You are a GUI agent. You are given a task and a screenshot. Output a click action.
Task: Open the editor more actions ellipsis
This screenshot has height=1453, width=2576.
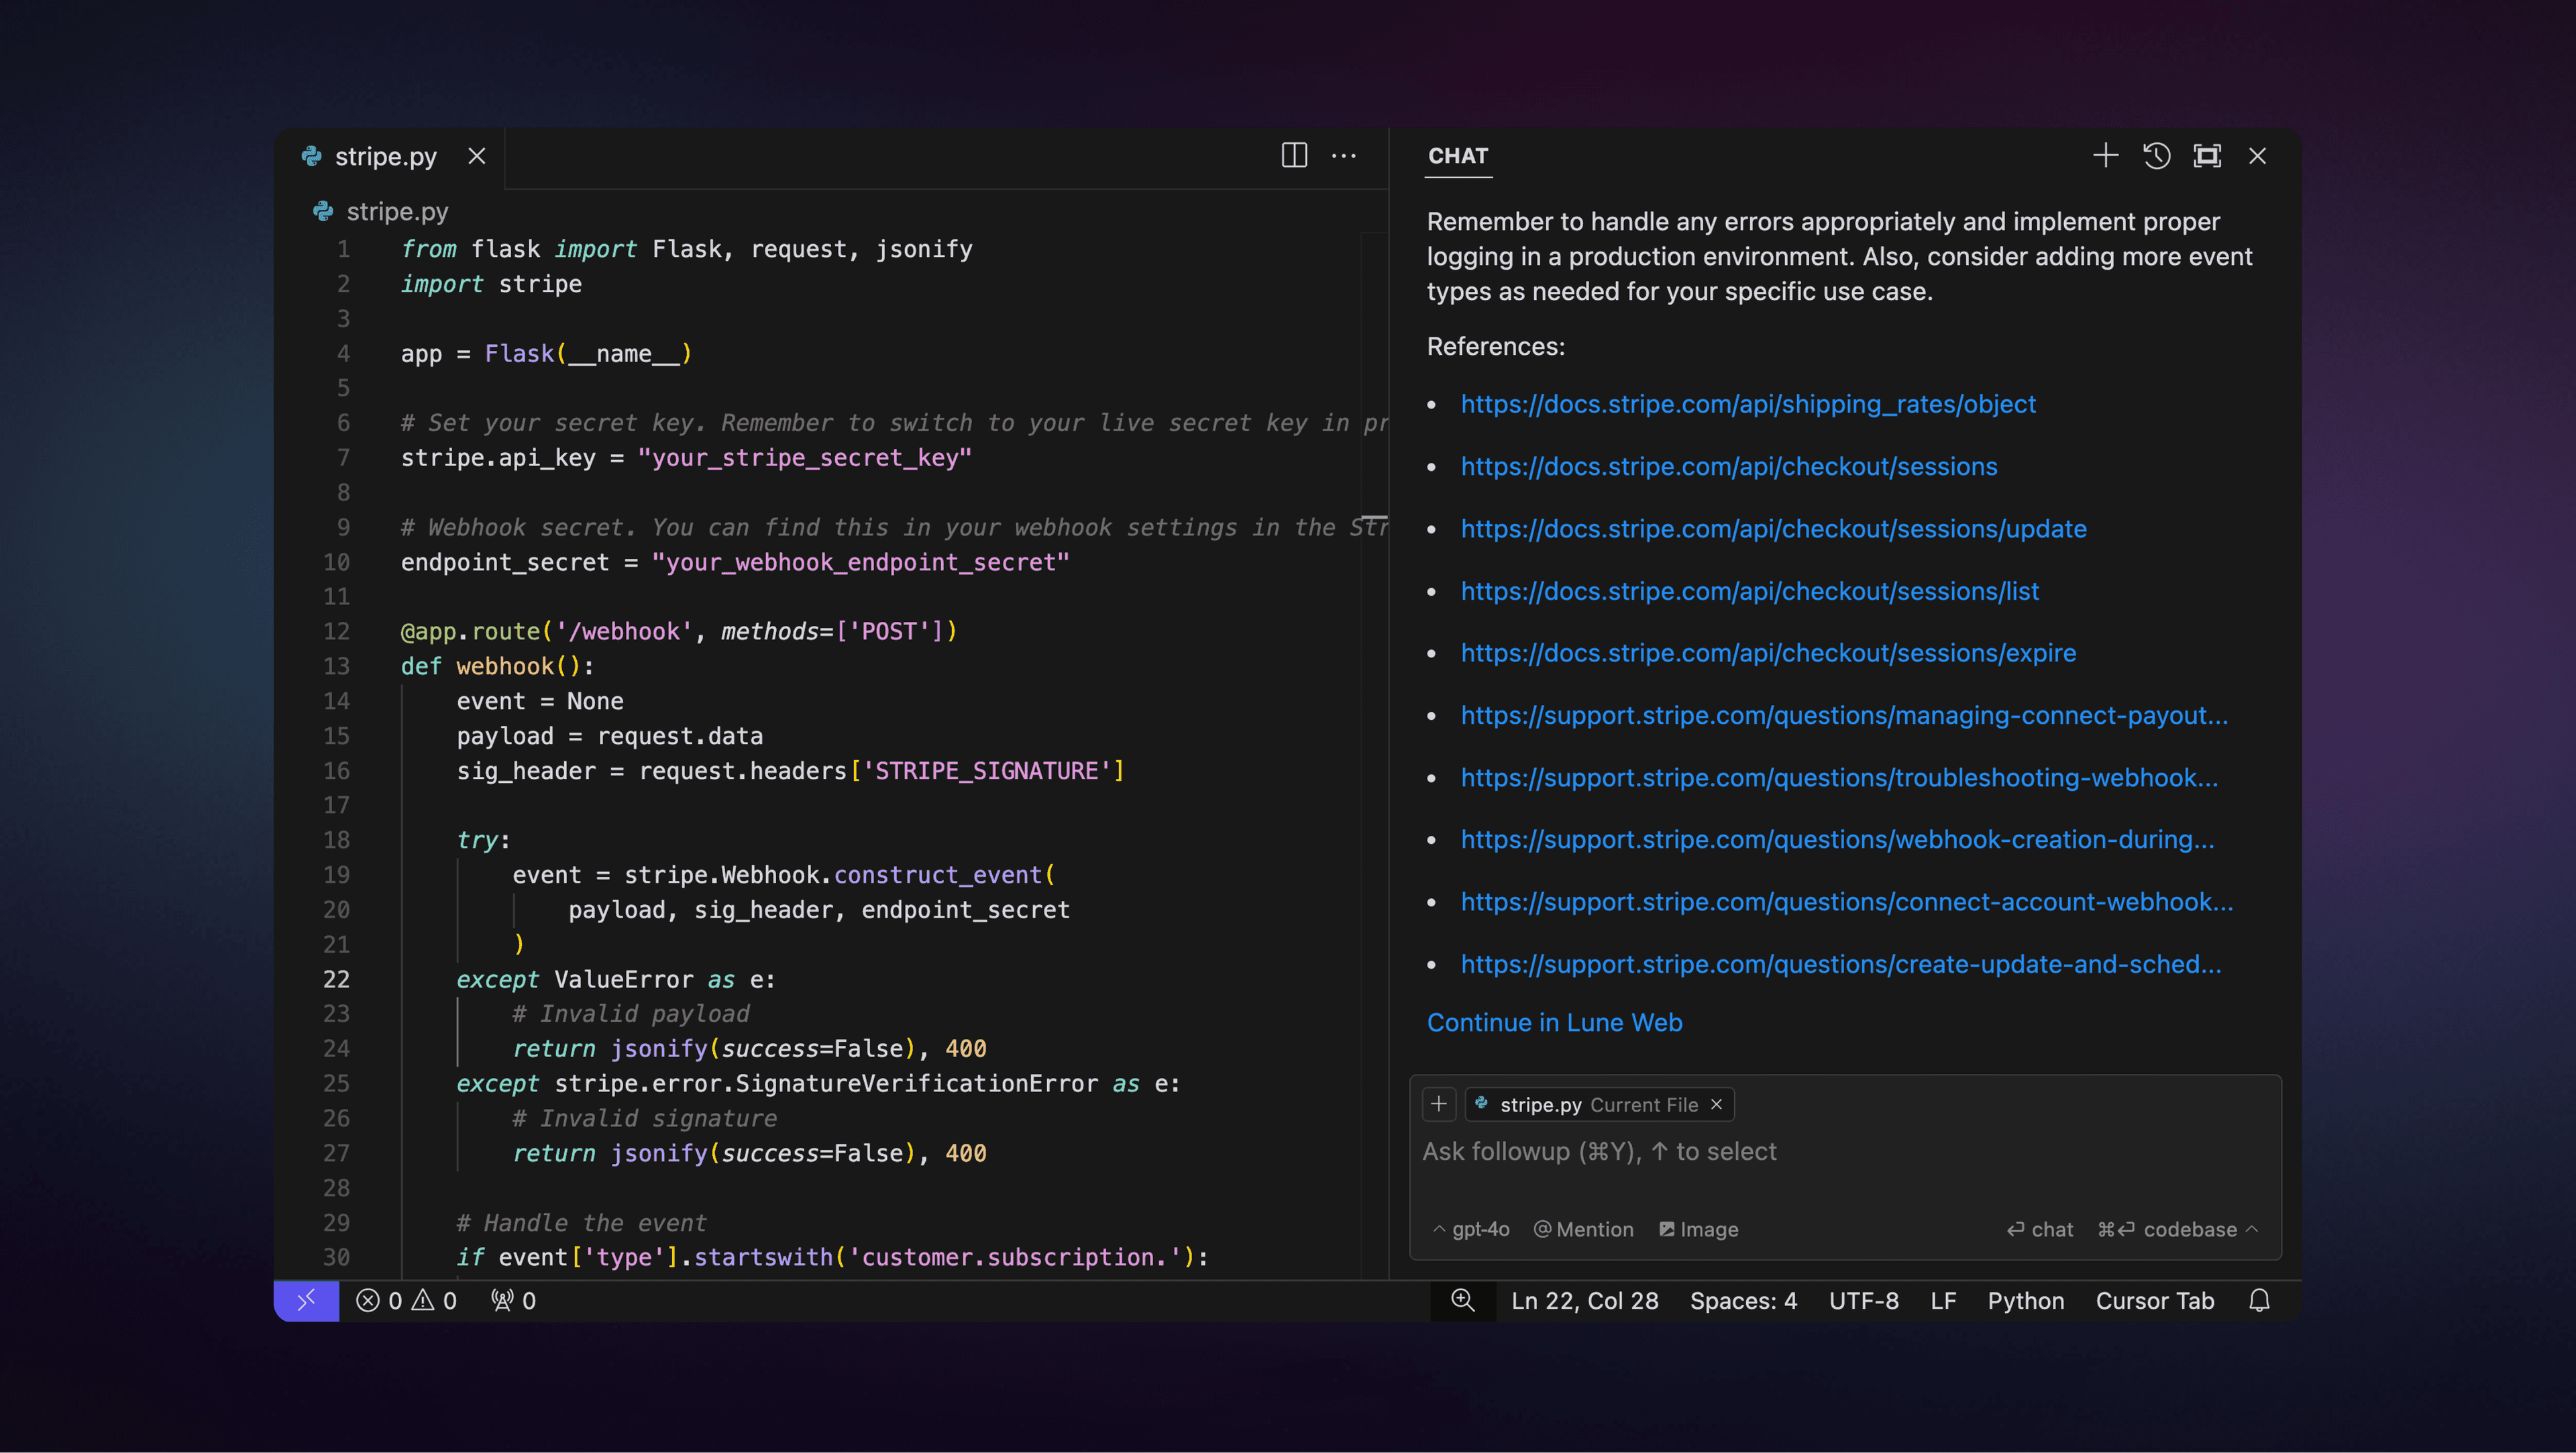(x=1344, y=156)
